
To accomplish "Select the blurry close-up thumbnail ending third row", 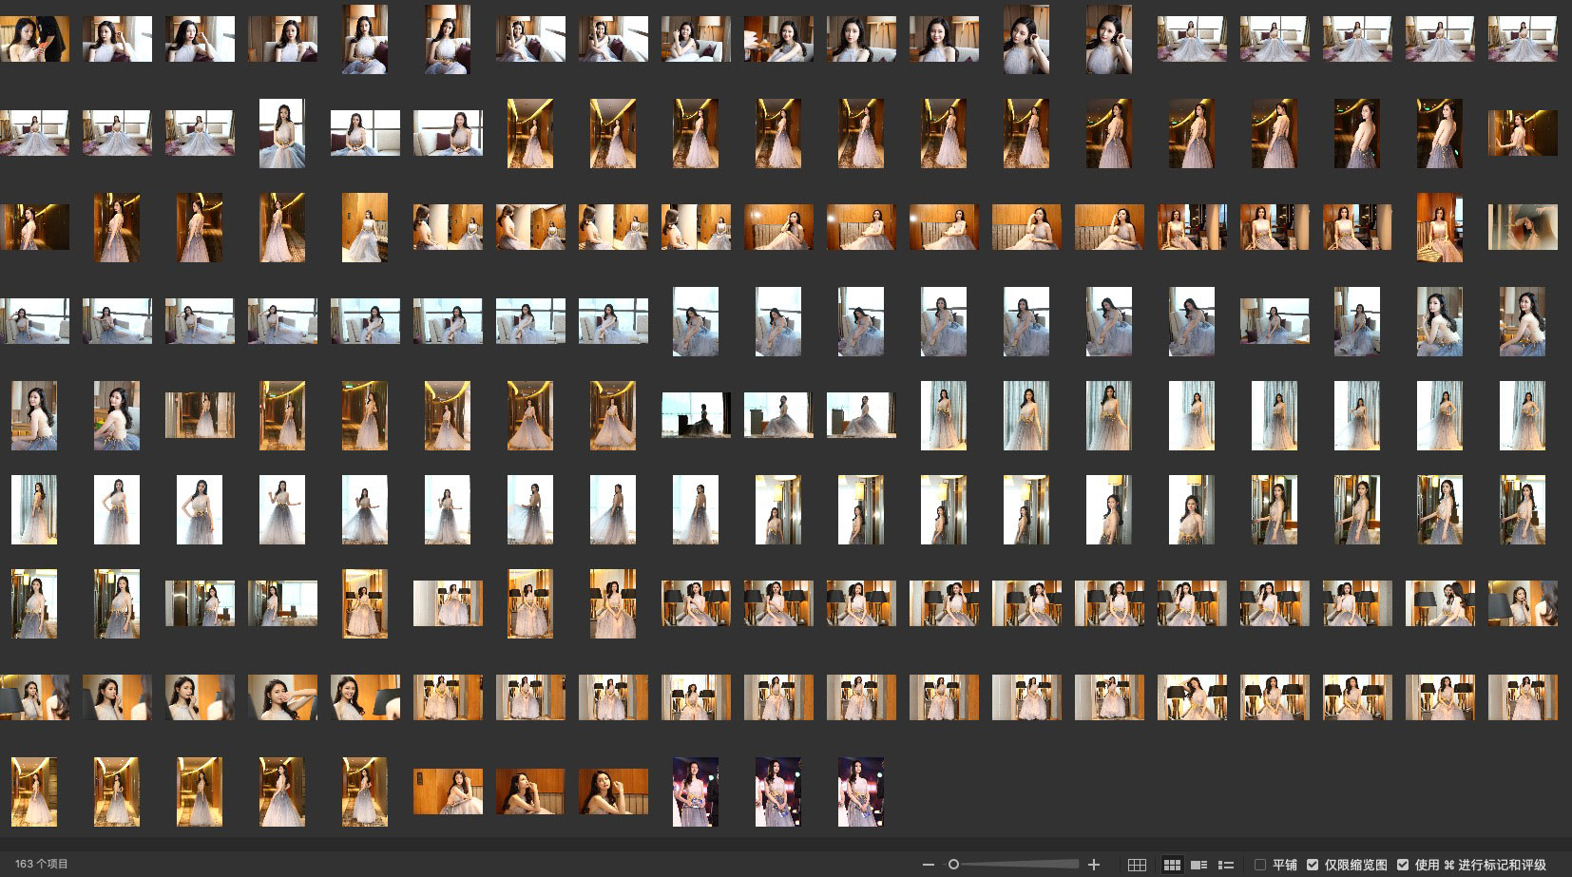I will click(1522, 228).
